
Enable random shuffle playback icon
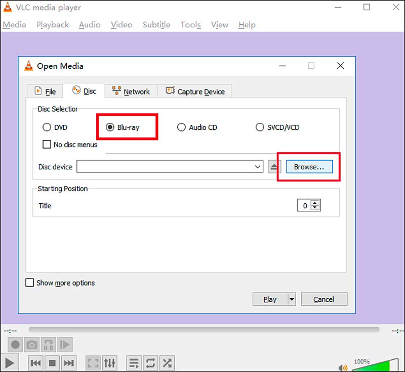click(x=167, y=362)
